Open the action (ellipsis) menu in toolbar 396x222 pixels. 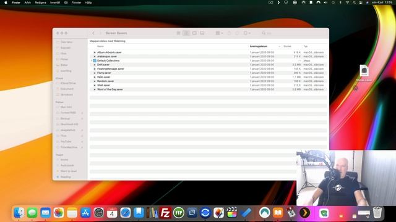click(247, 33)
